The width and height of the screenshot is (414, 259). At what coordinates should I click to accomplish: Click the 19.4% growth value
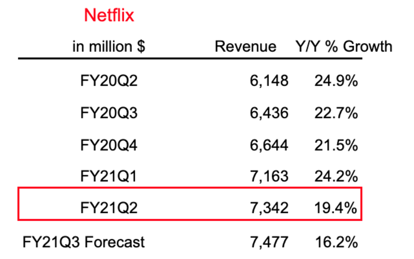336,208
